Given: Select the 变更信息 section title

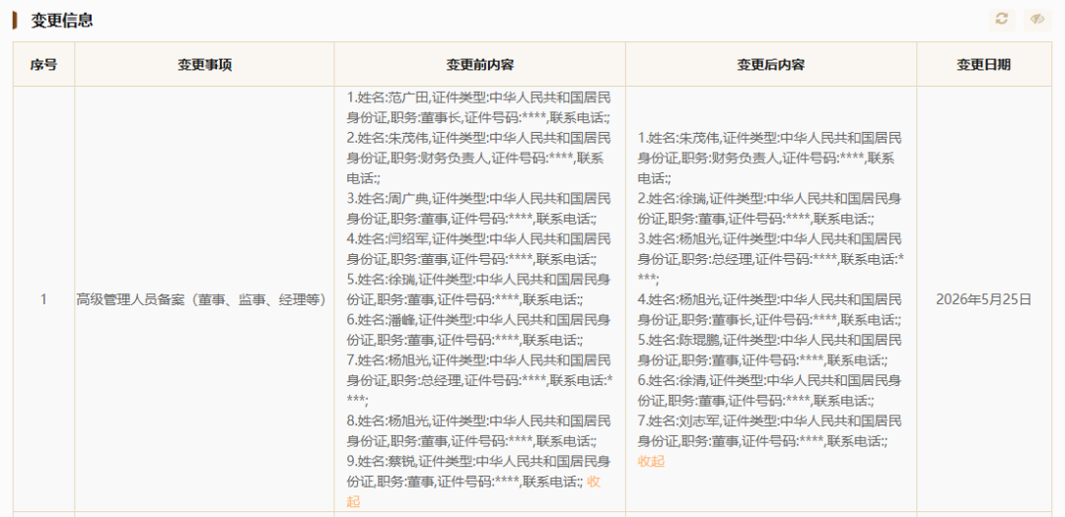Looking at the screenshot, I should click(62, 21).
